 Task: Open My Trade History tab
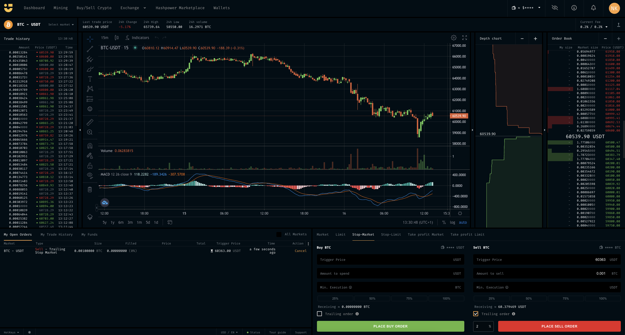(57, 235)
